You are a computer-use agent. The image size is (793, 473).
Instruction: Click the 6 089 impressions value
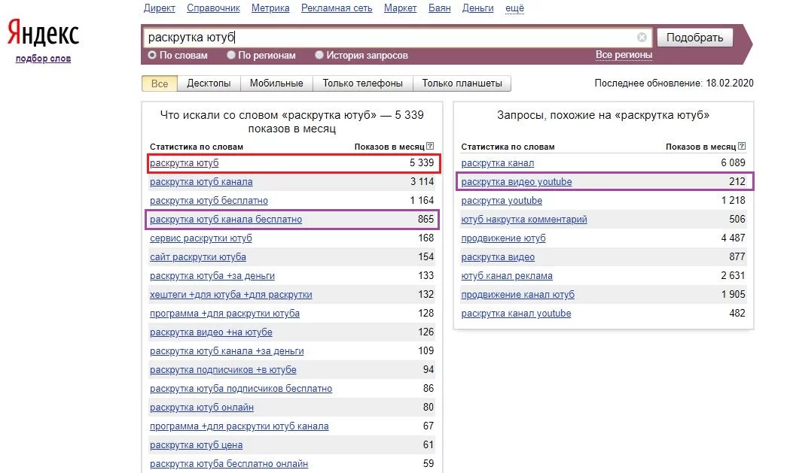coord(734,163)
